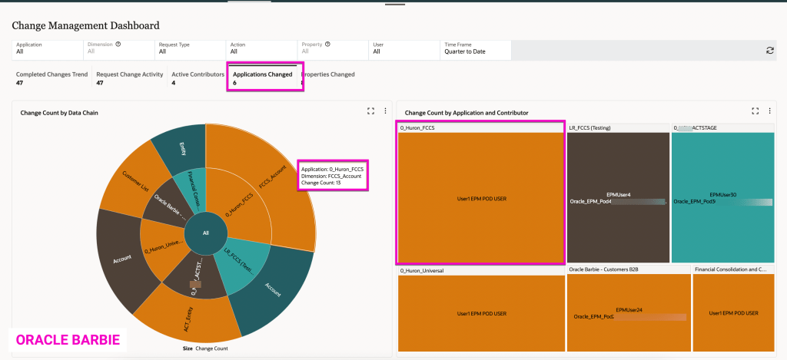
Task: Expand the Action filter dropdown
Action: [260, 48]
